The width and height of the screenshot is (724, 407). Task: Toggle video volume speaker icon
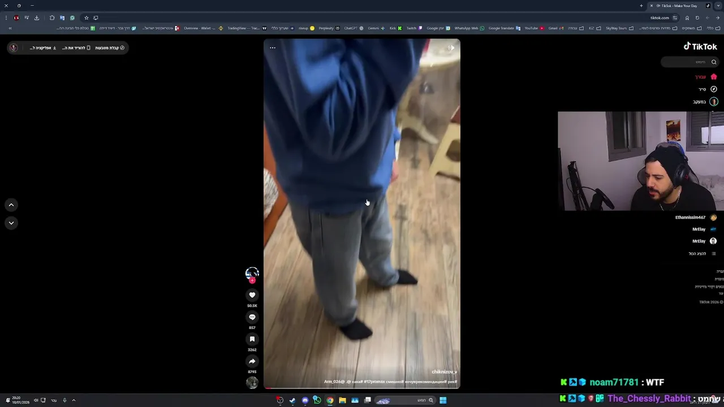coord(451,48)
